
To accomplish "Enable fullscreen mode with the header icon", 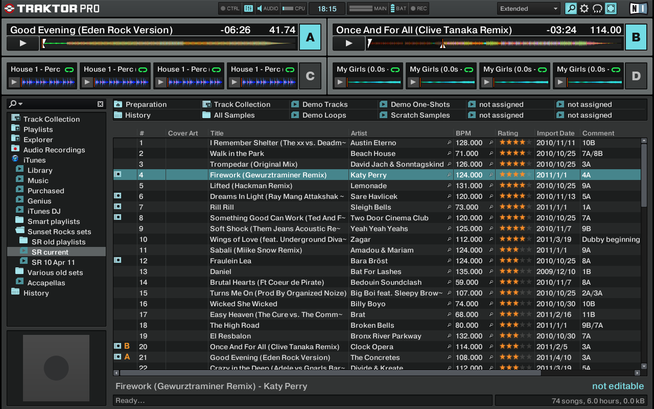I will point(611,9).
